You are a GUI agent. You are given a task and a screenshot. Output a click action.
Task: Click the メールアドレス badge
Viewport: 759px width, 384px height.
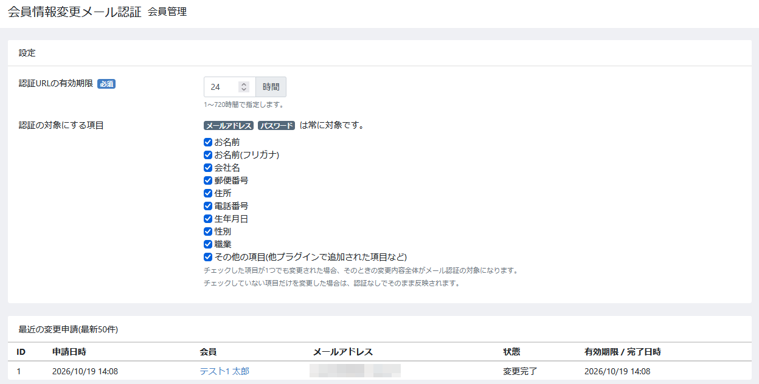tap(229, 126)
